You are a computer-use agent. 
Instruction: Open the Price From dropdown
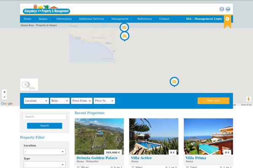[x=82, y=101]
